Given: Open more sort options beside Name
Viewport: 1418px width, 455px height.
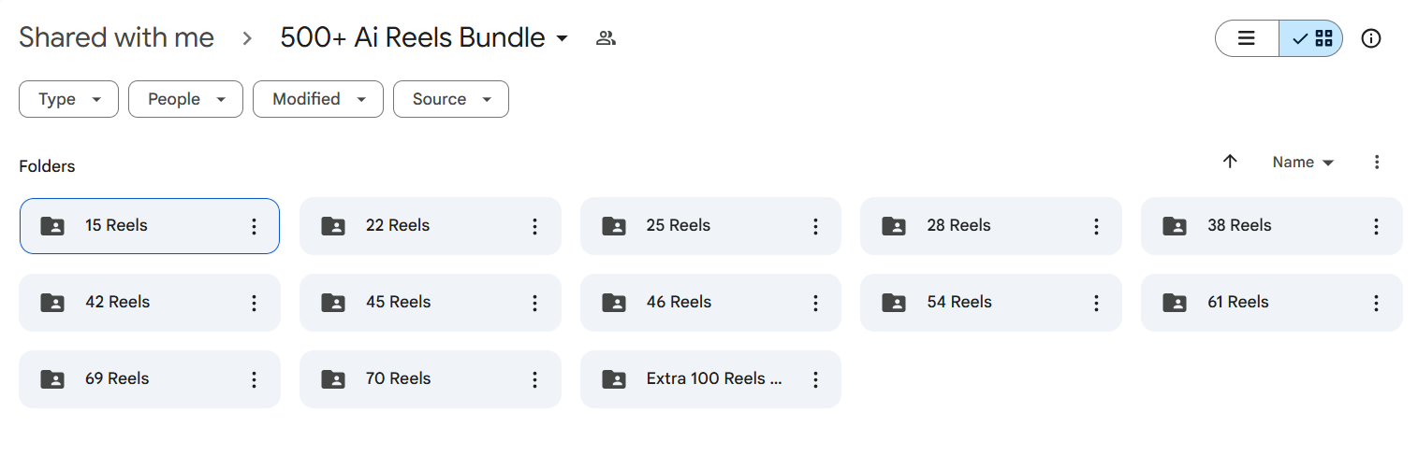Looking at the screenshot, I should pos(1376,162).
